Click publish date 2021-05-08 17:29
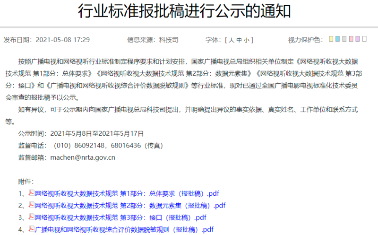 63,40
